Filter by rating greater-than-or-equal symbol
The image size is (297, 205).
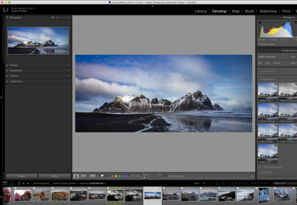click(229, 183)
